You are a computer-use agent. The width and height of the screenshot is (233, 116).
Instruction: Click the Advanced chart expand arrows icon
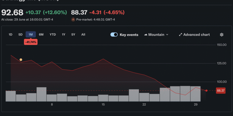pos(180,35)
